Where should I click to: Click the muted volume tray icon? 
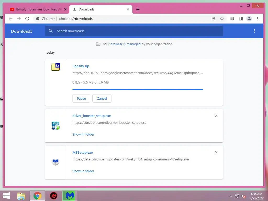[x=243, y=196]
